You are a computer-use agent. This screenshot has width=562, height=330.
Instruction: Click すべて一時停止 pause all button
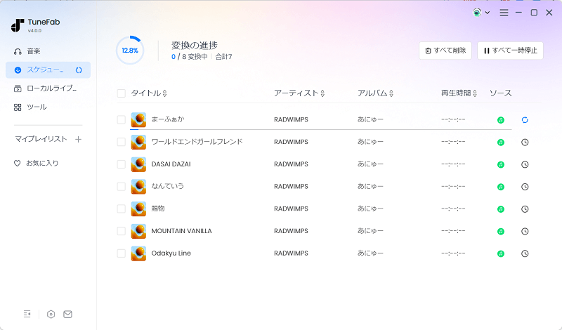coord(511,51)
